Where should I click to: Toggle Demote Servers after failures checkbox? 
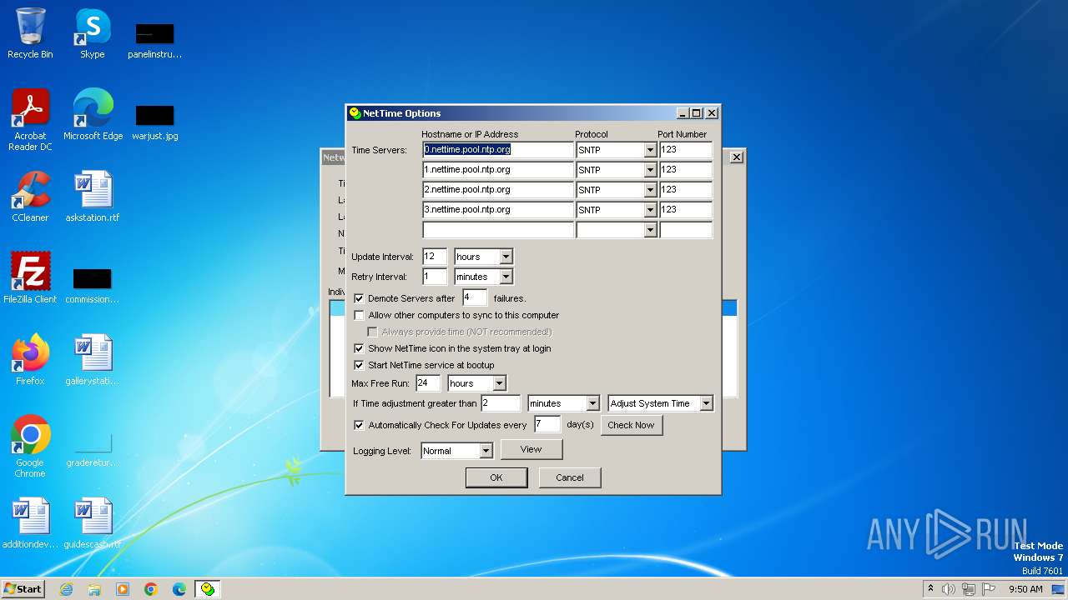pyautogui.click(x=360, y=298)
